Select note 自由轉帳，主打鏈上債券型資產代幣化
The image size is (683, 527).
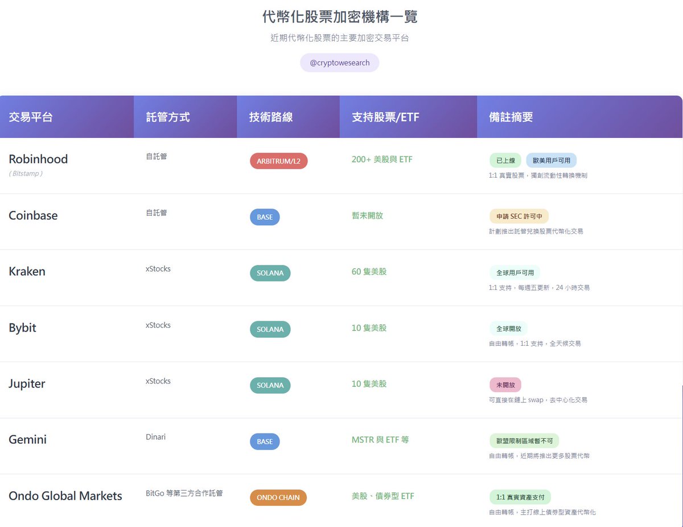click(x=542, y=512)
